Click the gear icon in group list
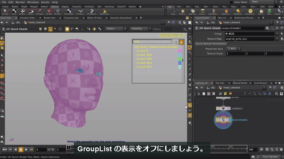 click(x=175, y=42)
